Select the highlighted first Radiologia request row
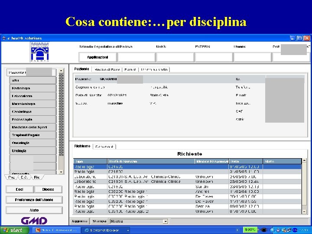Screen dimensions: 312x234 [x=188, y=167]
